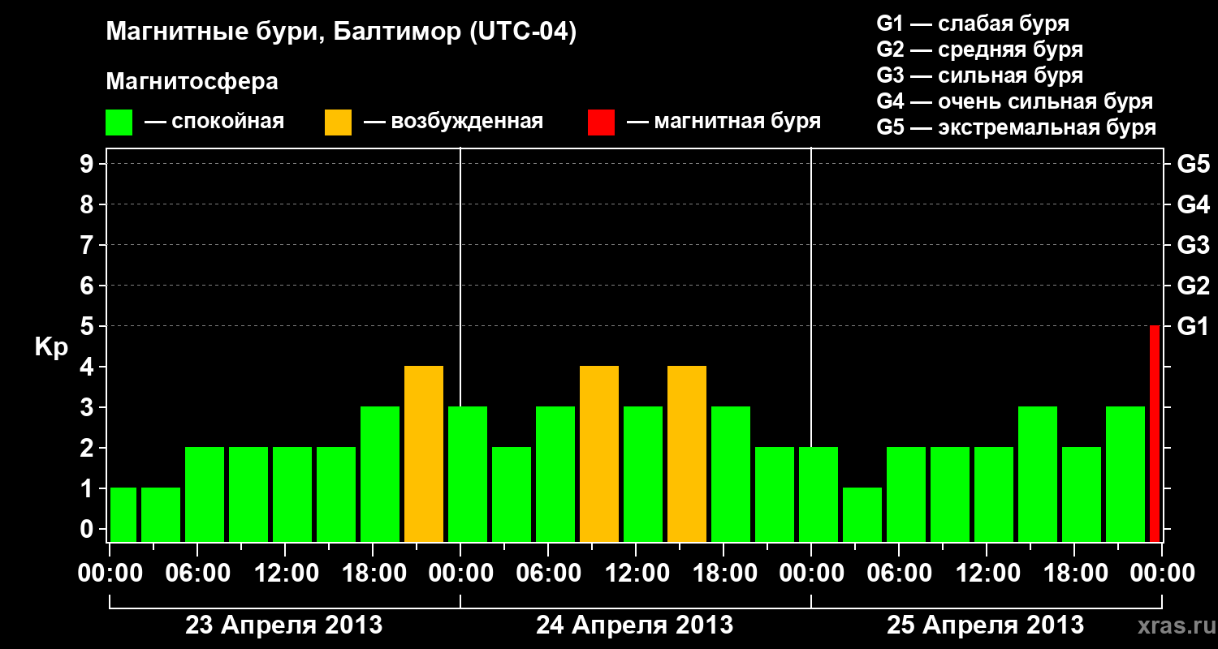The width and height of the screenshot is (1218, 649).
Task: Select the orange Kp 4 bar on 23 April
Action: tap(424, 453)
